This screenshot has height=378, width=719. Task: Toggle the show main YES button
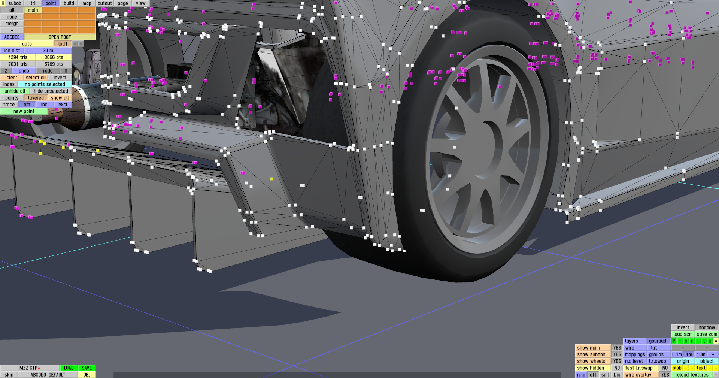coord(617,348)
